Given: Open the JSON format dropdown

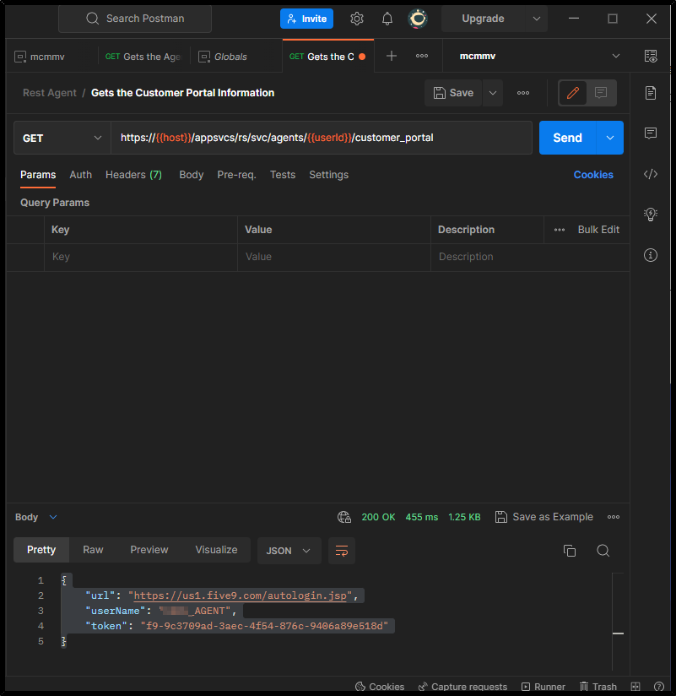Looking at the screenshot, I should click(289, 551).
